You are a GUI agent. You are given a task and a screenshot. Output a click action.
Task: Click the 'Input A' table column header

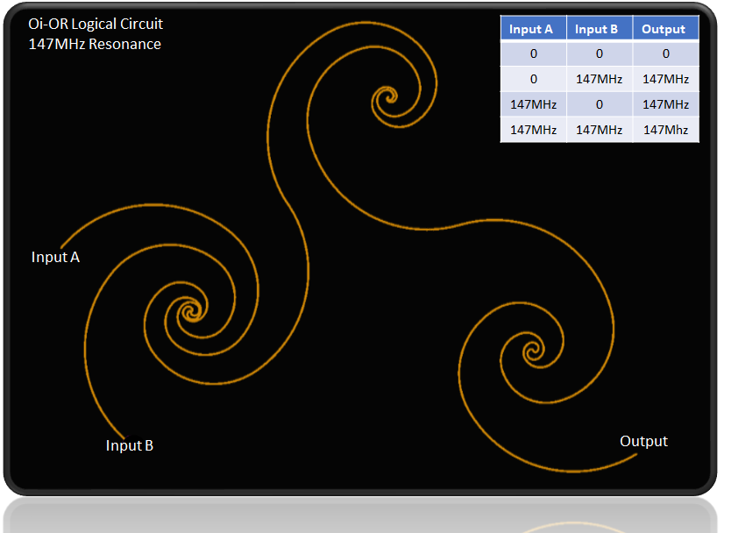coord(532,29)
